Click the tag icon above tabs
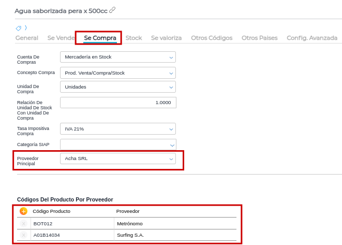342x245 pixels. [19, 28]
